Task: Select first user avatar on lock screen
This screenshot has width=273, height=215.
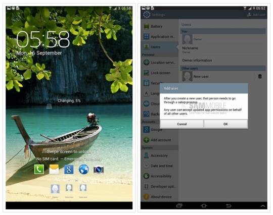Action: click(x=55, y=189)
